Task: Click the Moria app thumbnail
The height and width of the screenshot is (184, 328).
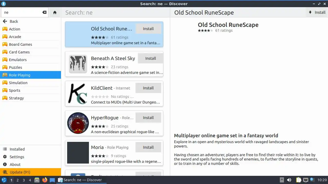Action: coord(78,153)
